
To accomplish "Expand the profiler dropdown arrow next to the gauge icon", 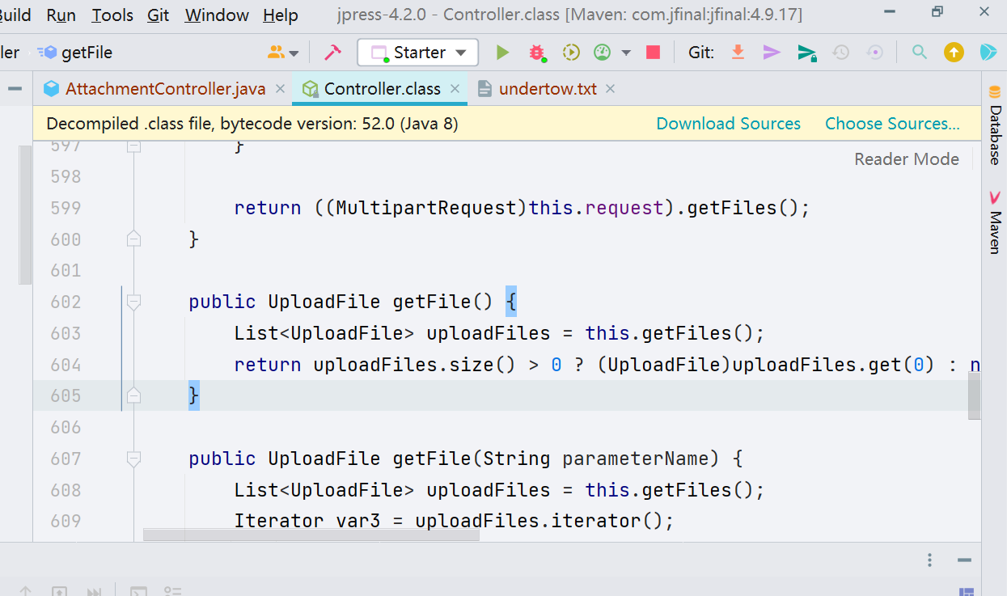I will point(626,53).
